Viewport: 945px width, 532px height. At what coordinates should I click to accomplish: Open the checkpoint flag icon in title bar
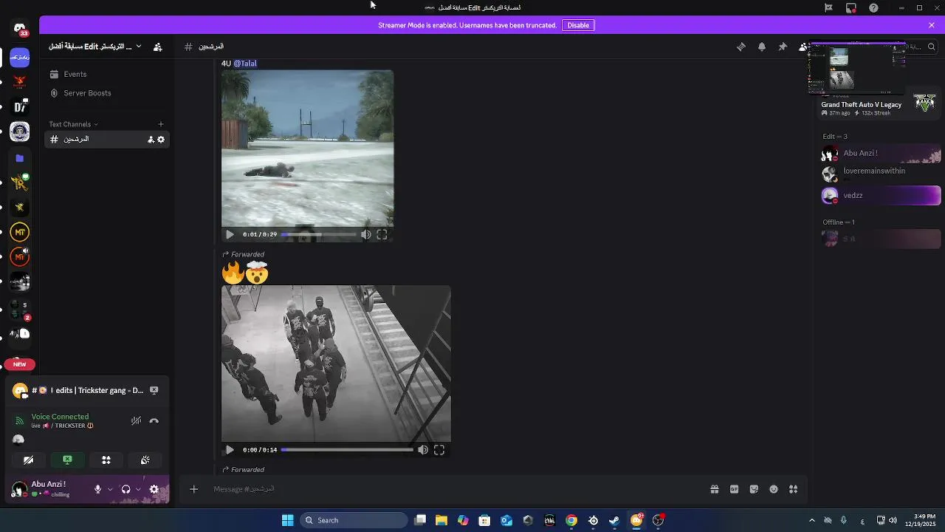(828, 8)
